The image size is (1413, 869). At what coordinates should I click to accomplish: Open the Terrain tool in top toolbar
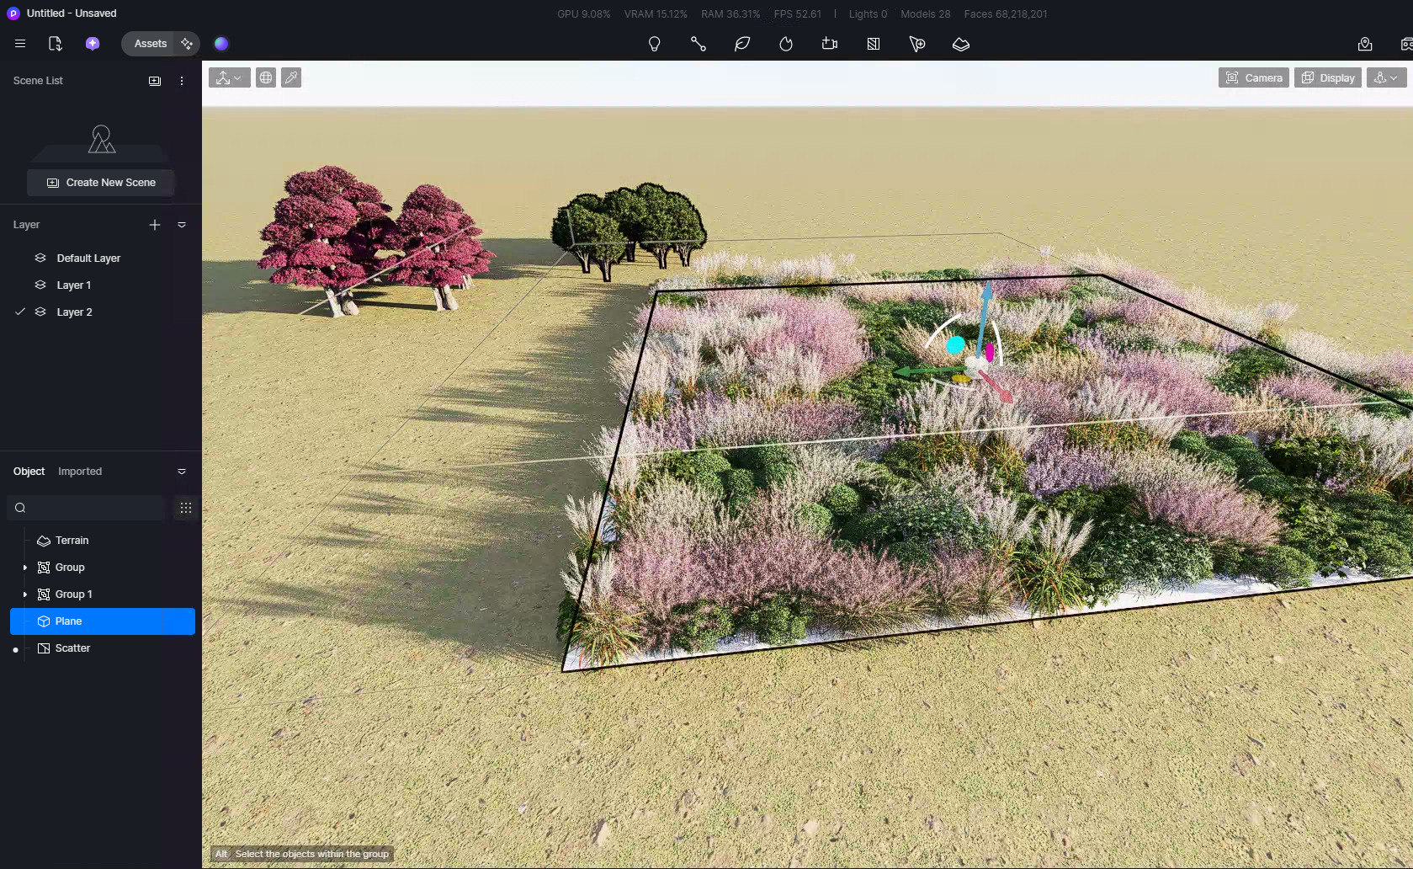coord(960,44)
